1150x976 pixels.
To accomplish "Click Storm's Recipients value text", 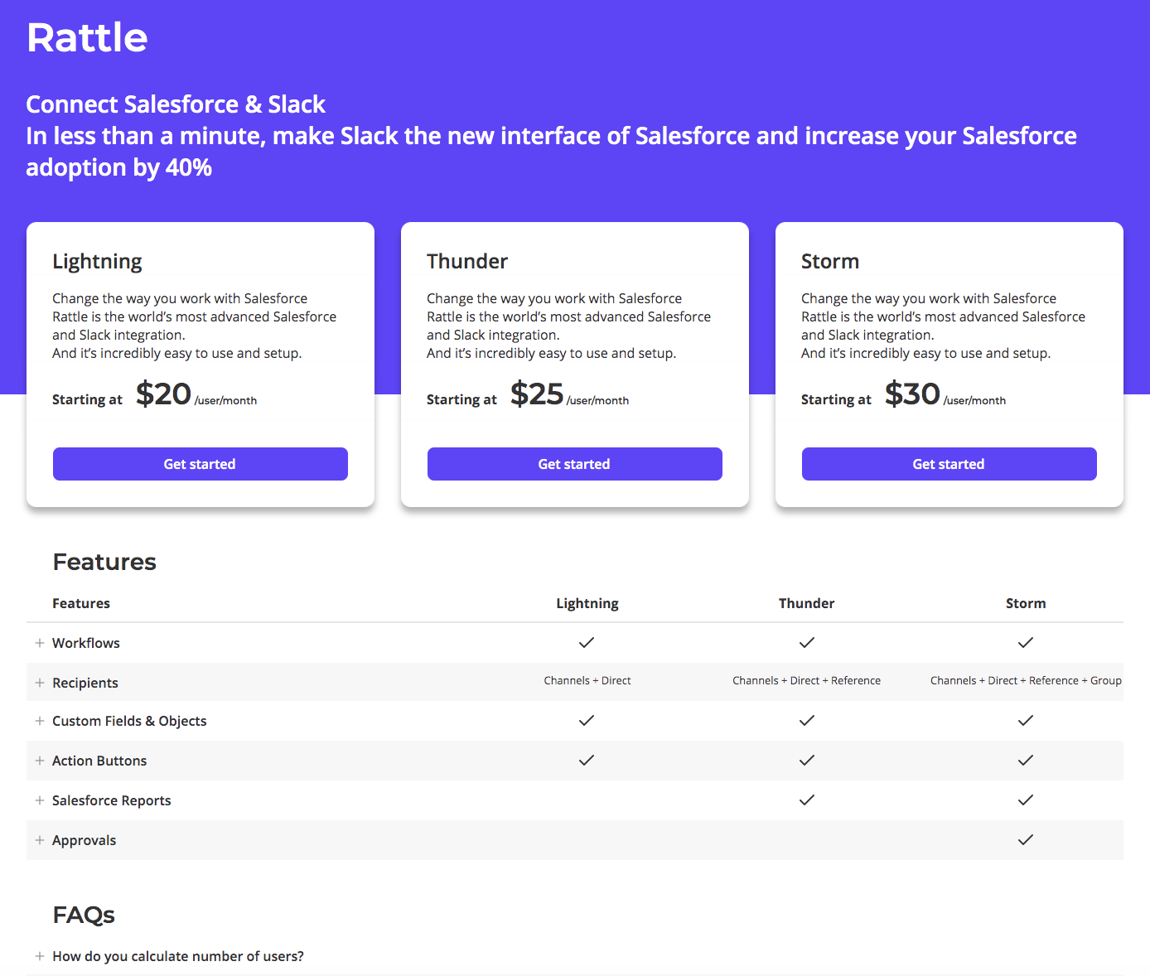I will click(1026, 681).
